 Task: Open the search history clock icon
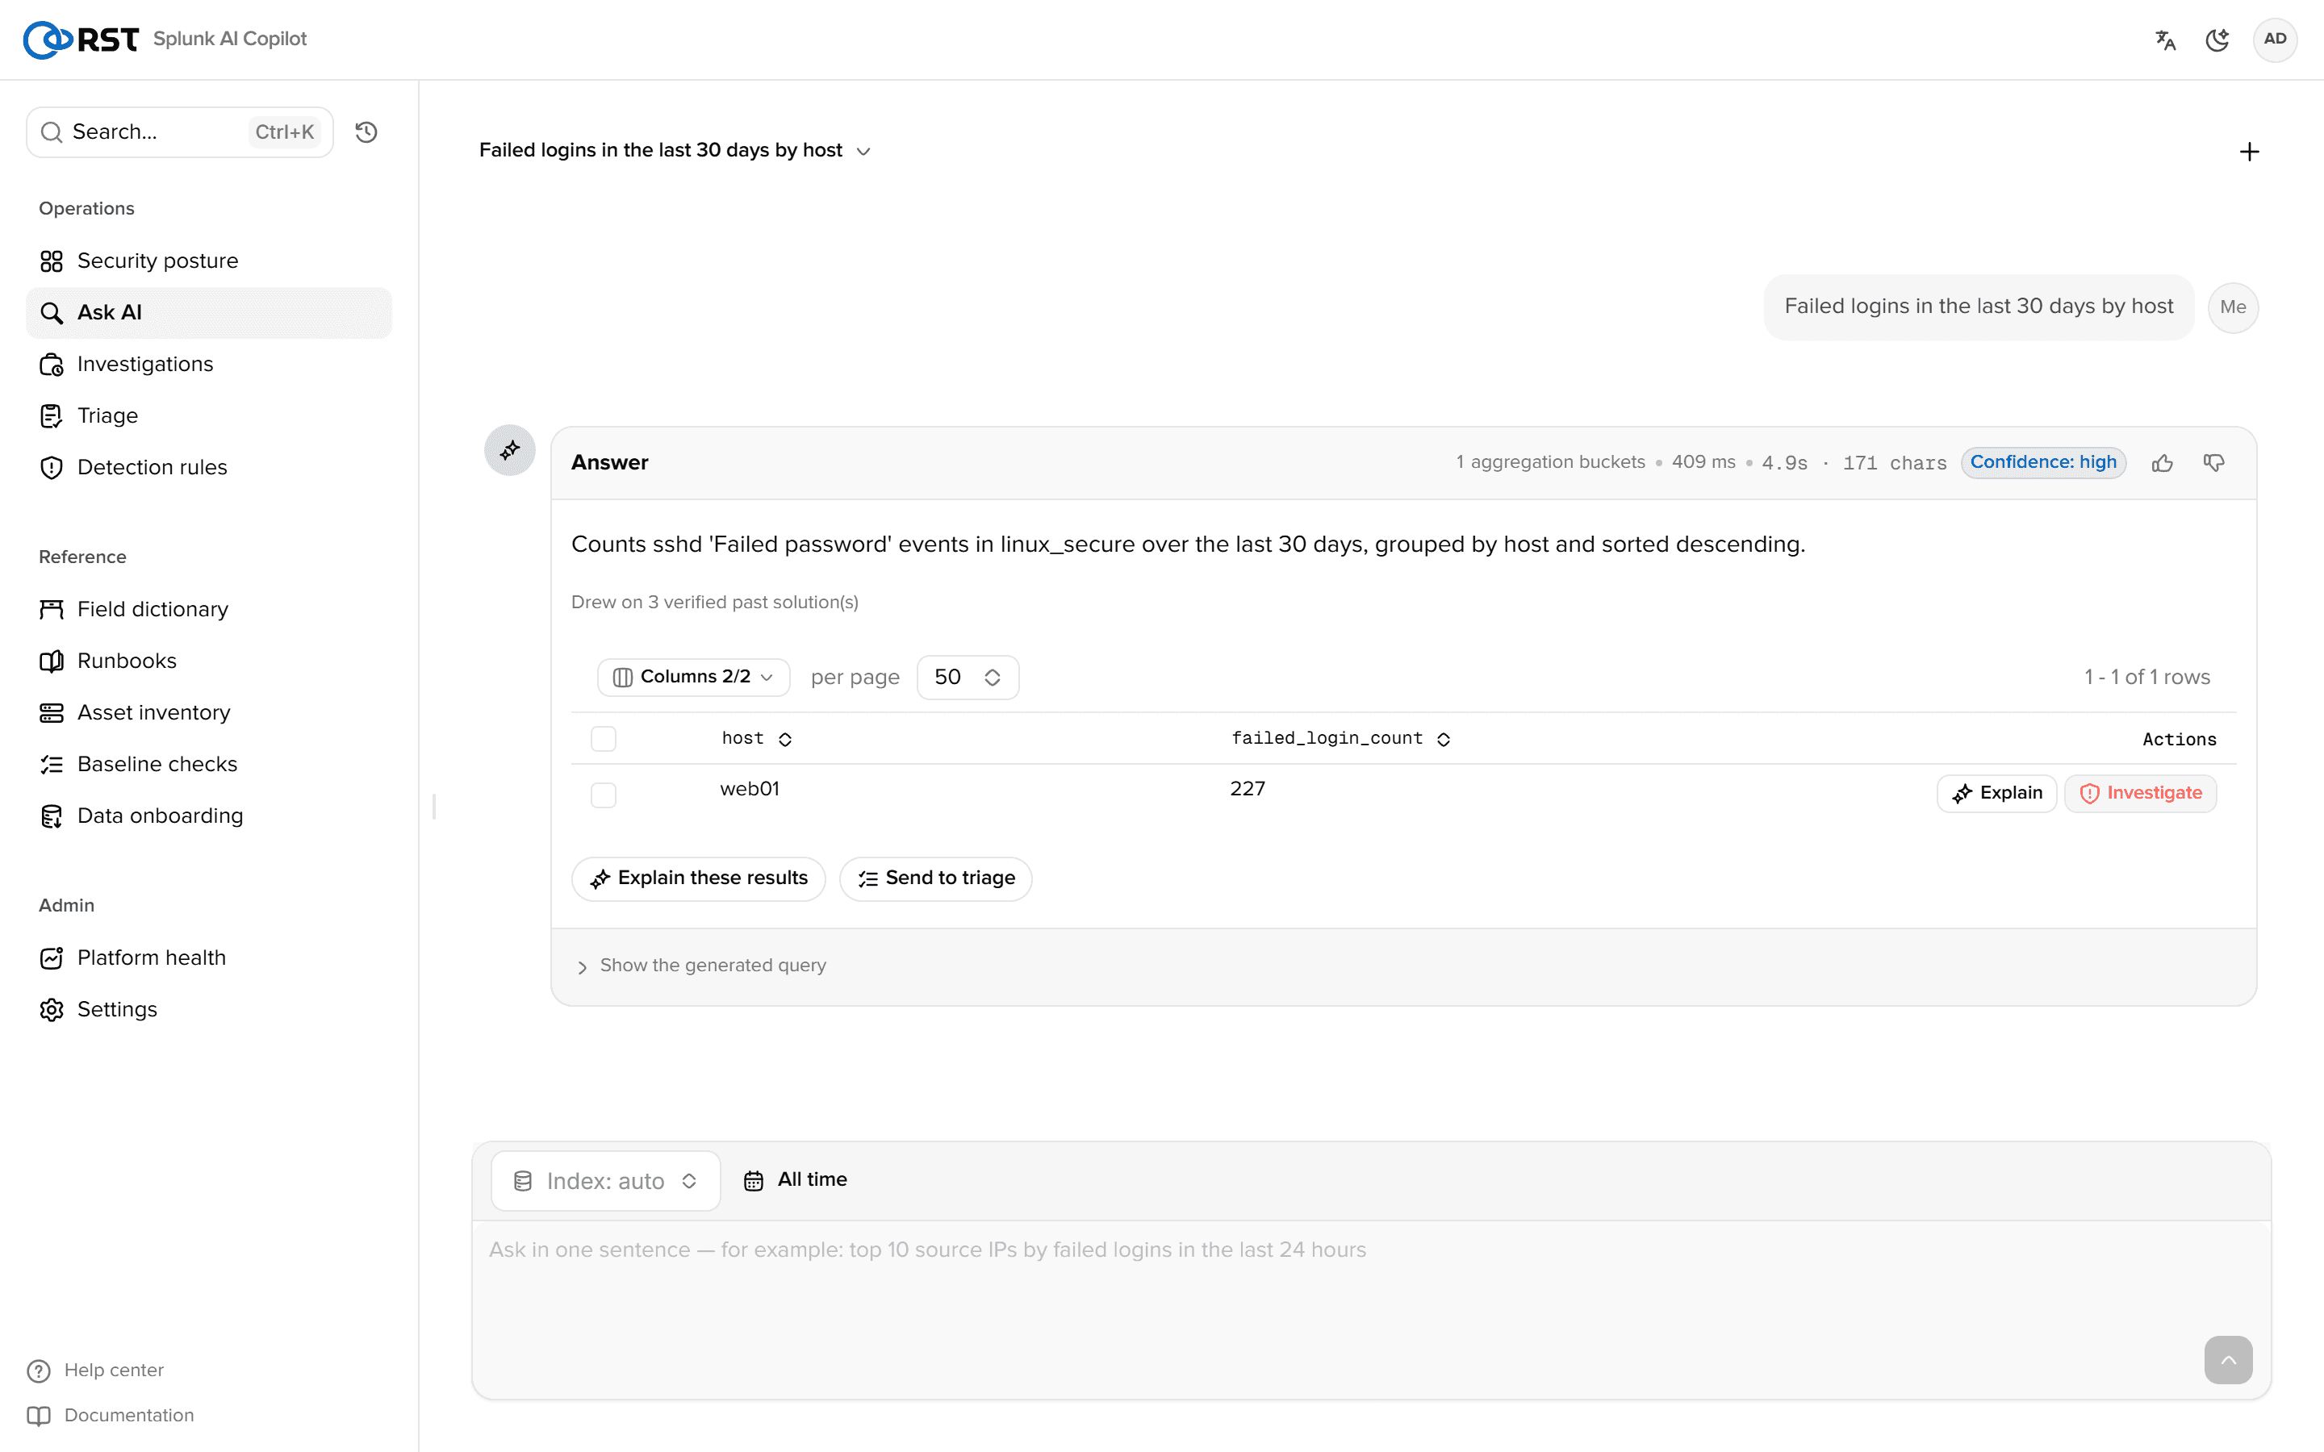tap(366, 131)
